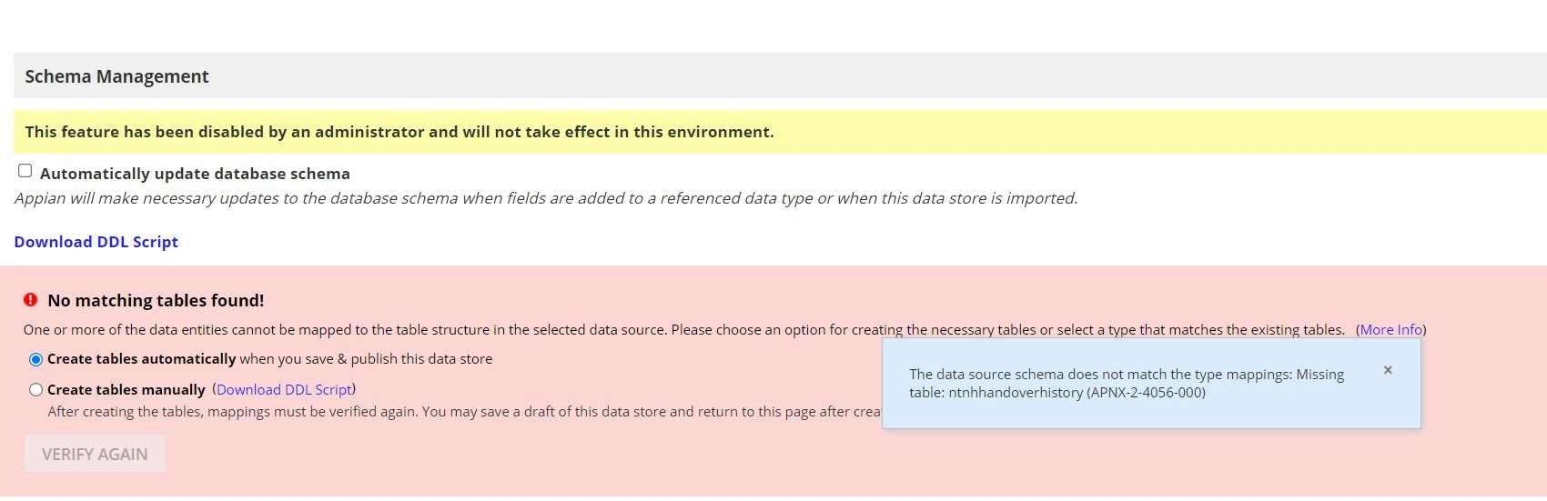Click the yellow feature disabled warning banner
1547x501 pixels.
[x=780, y=132]
